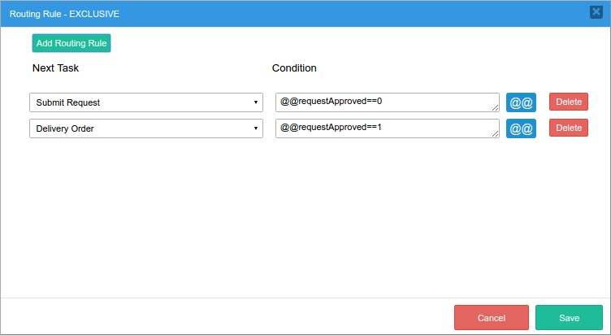Click the blank area below the routing rules
611x335 pixels.
[305, 220]
